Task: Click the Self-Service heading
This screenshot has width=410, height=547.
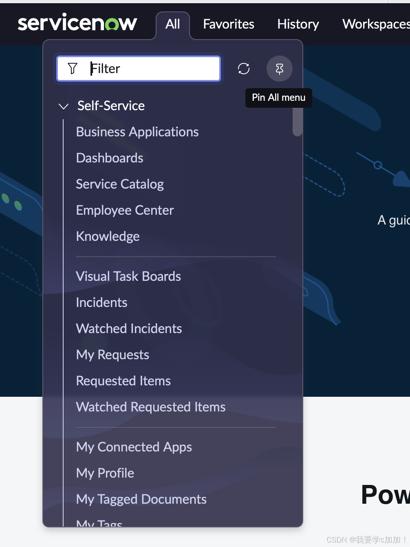Action: (x=111, y=106)
